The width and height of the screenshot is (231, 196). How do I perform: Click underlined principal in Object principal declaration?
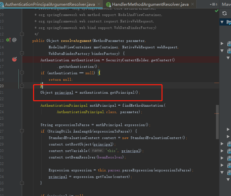(x=64, y=93)
